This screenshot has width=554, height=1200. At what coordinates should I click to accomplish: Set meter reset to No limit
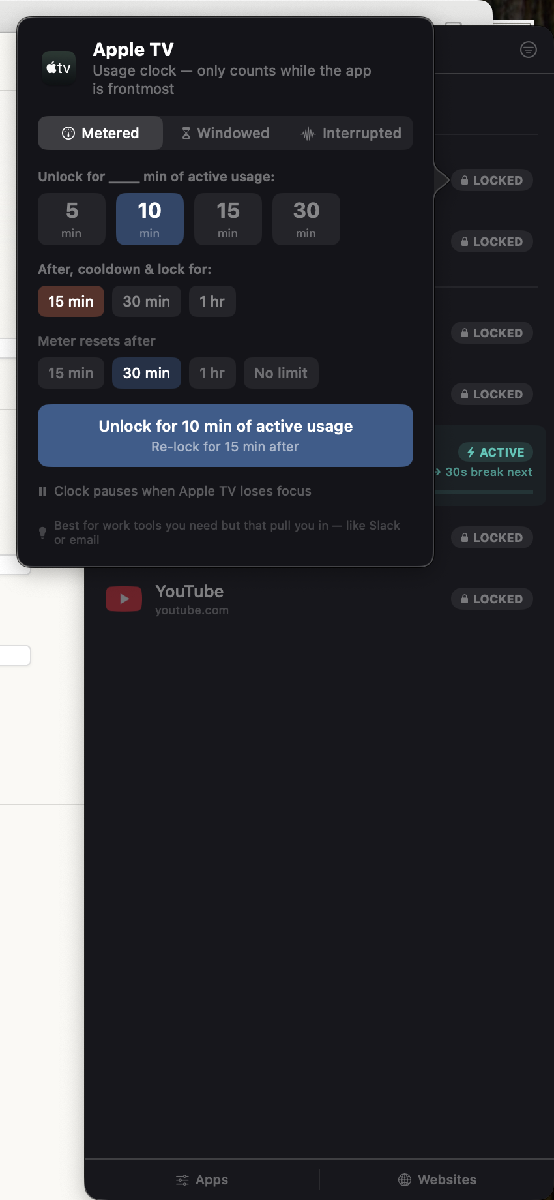[281, 373]
